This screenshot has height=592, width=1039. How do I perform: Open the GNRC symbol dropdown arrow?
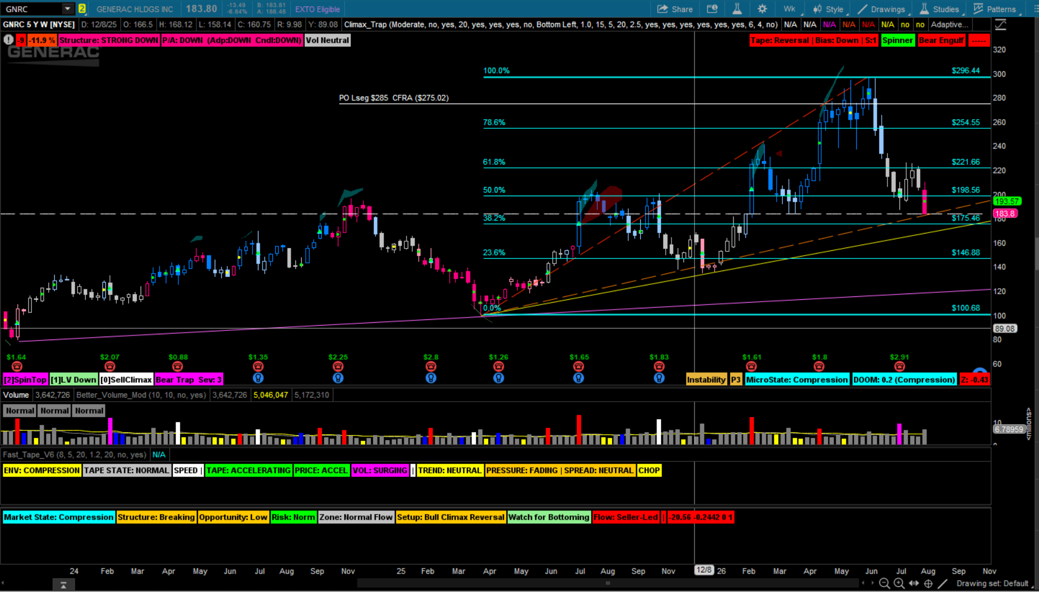67,9
